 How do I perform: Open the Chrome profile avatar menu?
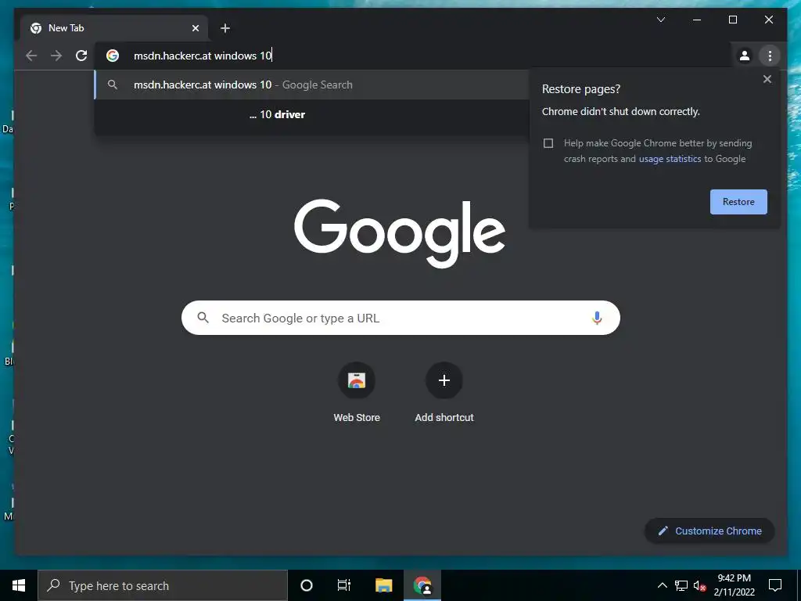(745, 56)
